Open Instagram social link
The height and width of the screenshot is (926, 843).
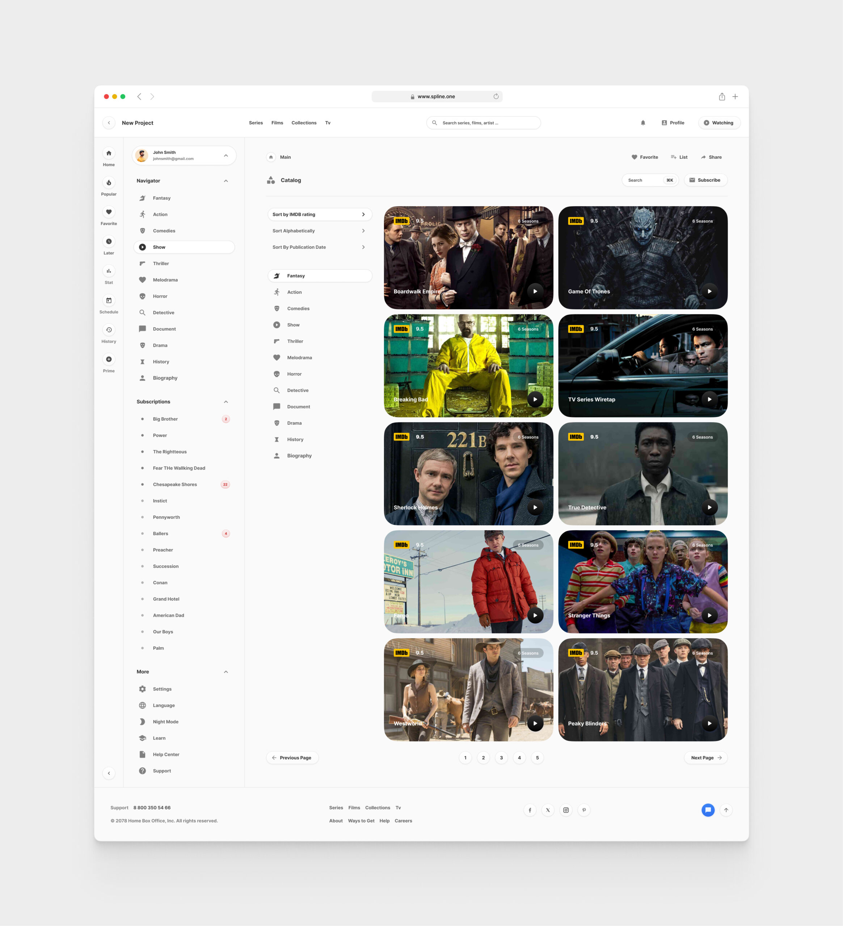pos(566,810)
